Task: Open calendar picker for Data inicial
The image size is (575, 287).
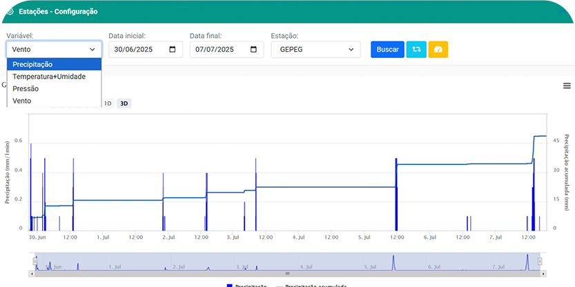Action: click(173, 50)
